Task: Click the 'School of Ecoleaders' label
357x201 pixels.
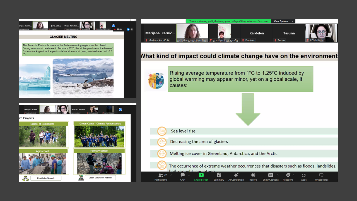Action: pos(42,124)
